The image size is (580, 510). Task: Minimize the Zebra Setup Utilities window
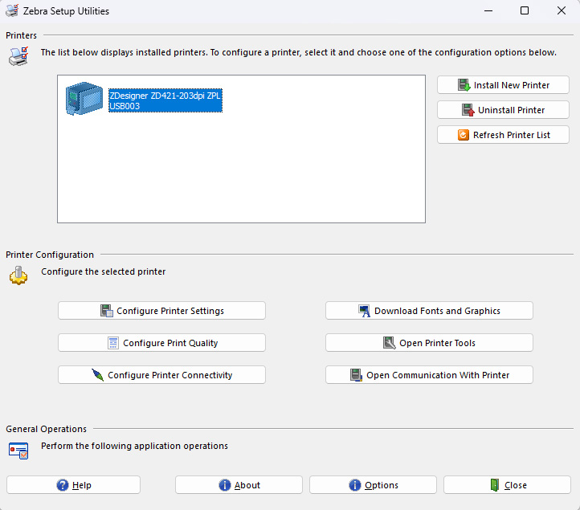pos(487,11)
